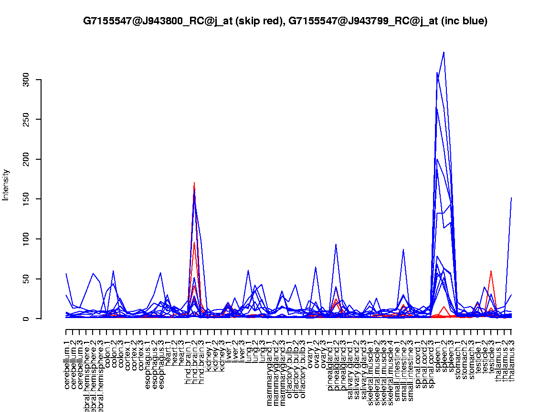The image size is (550, 412).
Task: Click the 250 y-axis tick label
Action: tap(26, 119)
